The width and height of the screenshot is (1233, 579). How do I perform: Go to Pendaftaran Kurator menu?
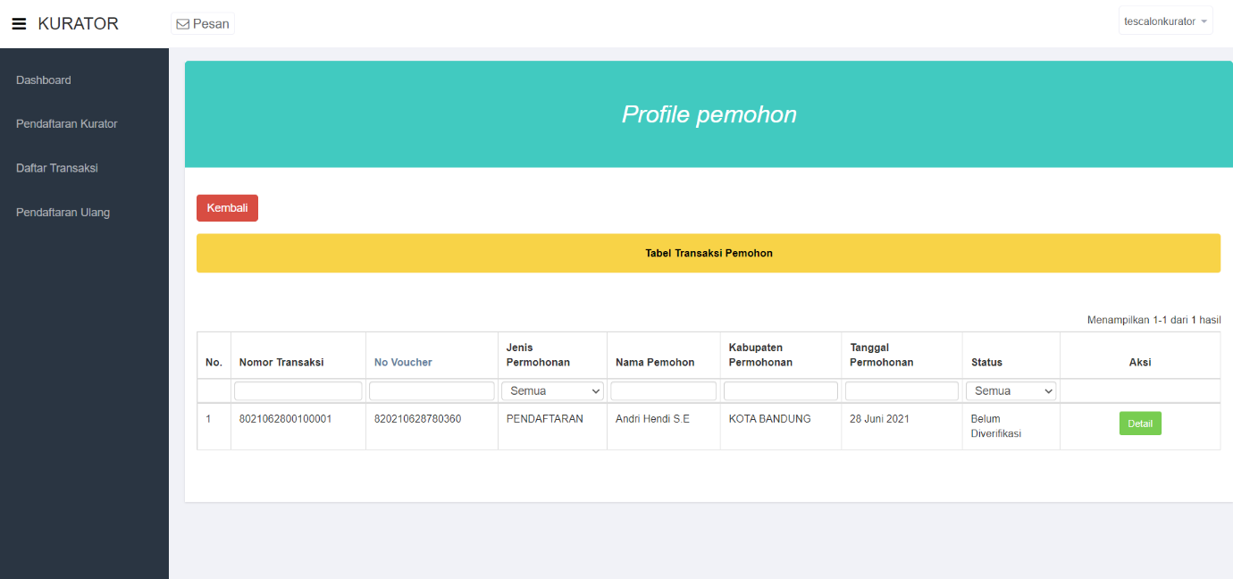67,124
